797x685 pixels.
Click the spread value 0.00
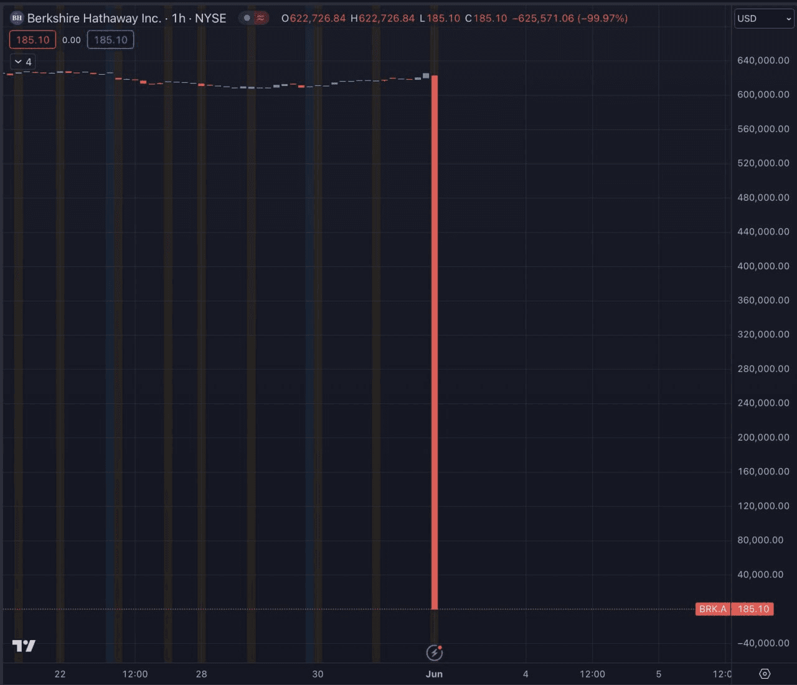(72, 40)
